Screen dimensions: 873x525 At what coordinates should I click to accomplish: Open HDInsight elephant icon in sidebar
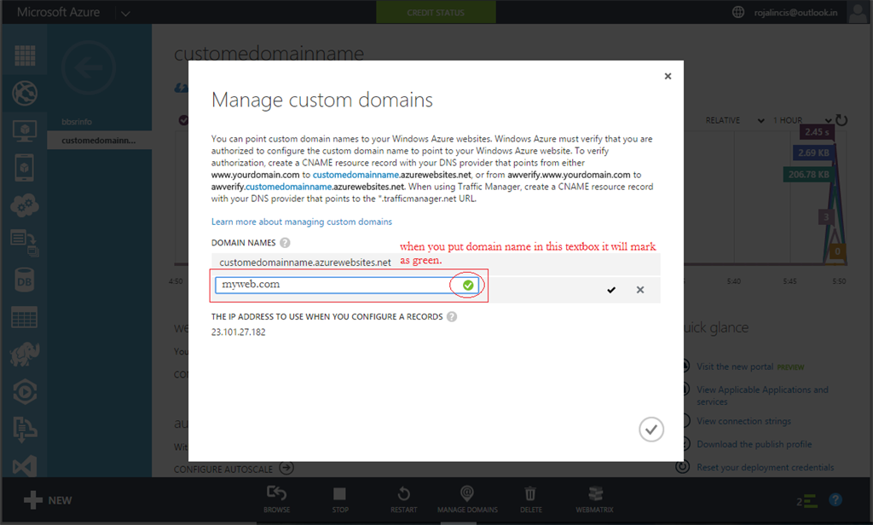[x=25, y=354]
